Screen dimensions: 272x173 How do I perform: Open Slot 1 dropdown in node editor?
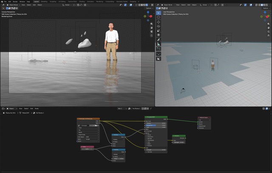click(x=122, y=109)
